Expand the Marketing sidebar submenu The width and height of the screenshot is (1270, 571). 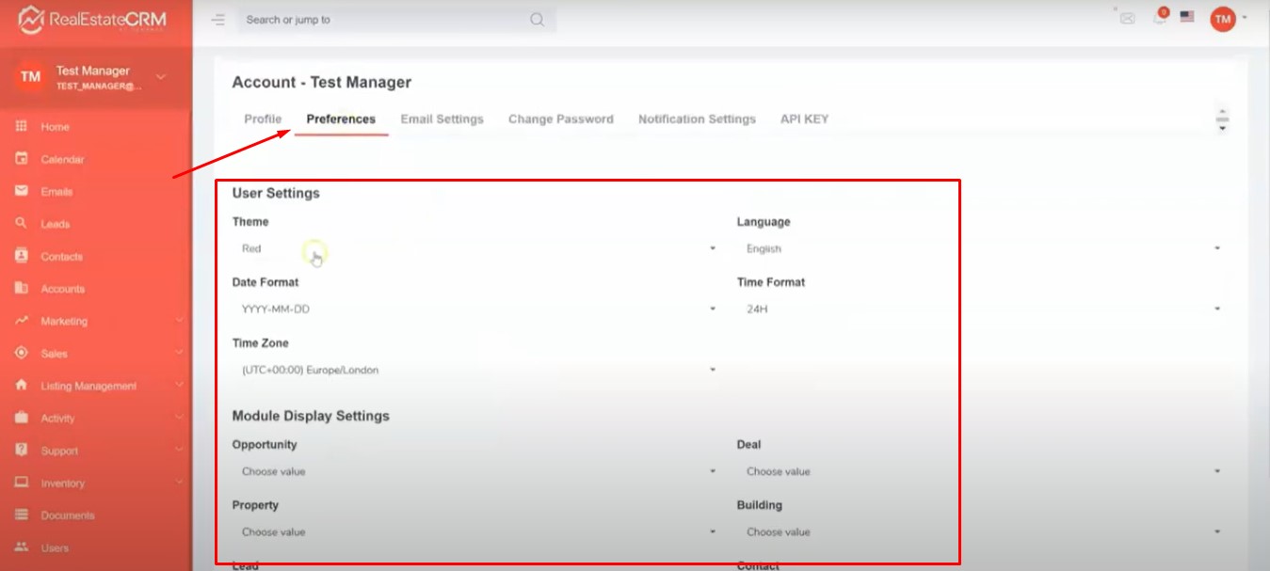[x=179, y=321]
